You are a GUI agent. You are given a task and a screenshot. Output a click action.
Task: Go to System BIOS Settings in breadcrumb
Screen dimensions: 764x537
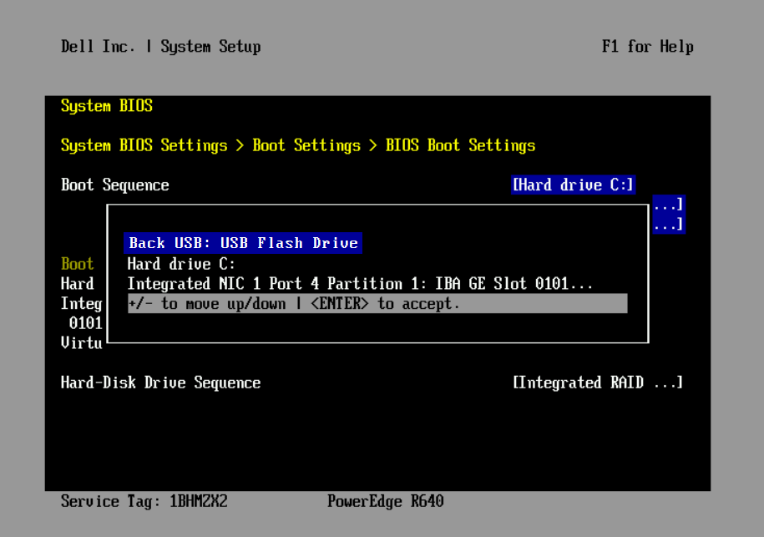tap(144, 145)
